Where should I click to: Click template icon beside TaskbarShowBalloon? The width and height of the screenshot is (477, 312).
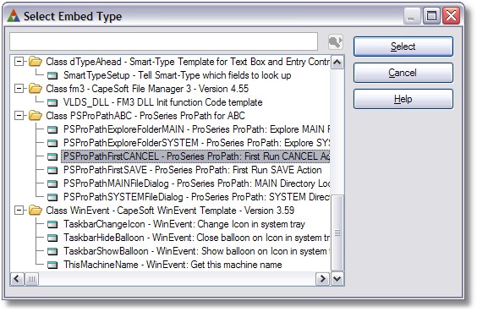(x=52, y=251)
